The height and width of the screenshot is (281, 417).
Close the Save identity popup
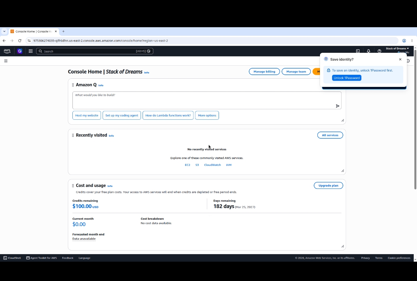click(x=400, y=59)
